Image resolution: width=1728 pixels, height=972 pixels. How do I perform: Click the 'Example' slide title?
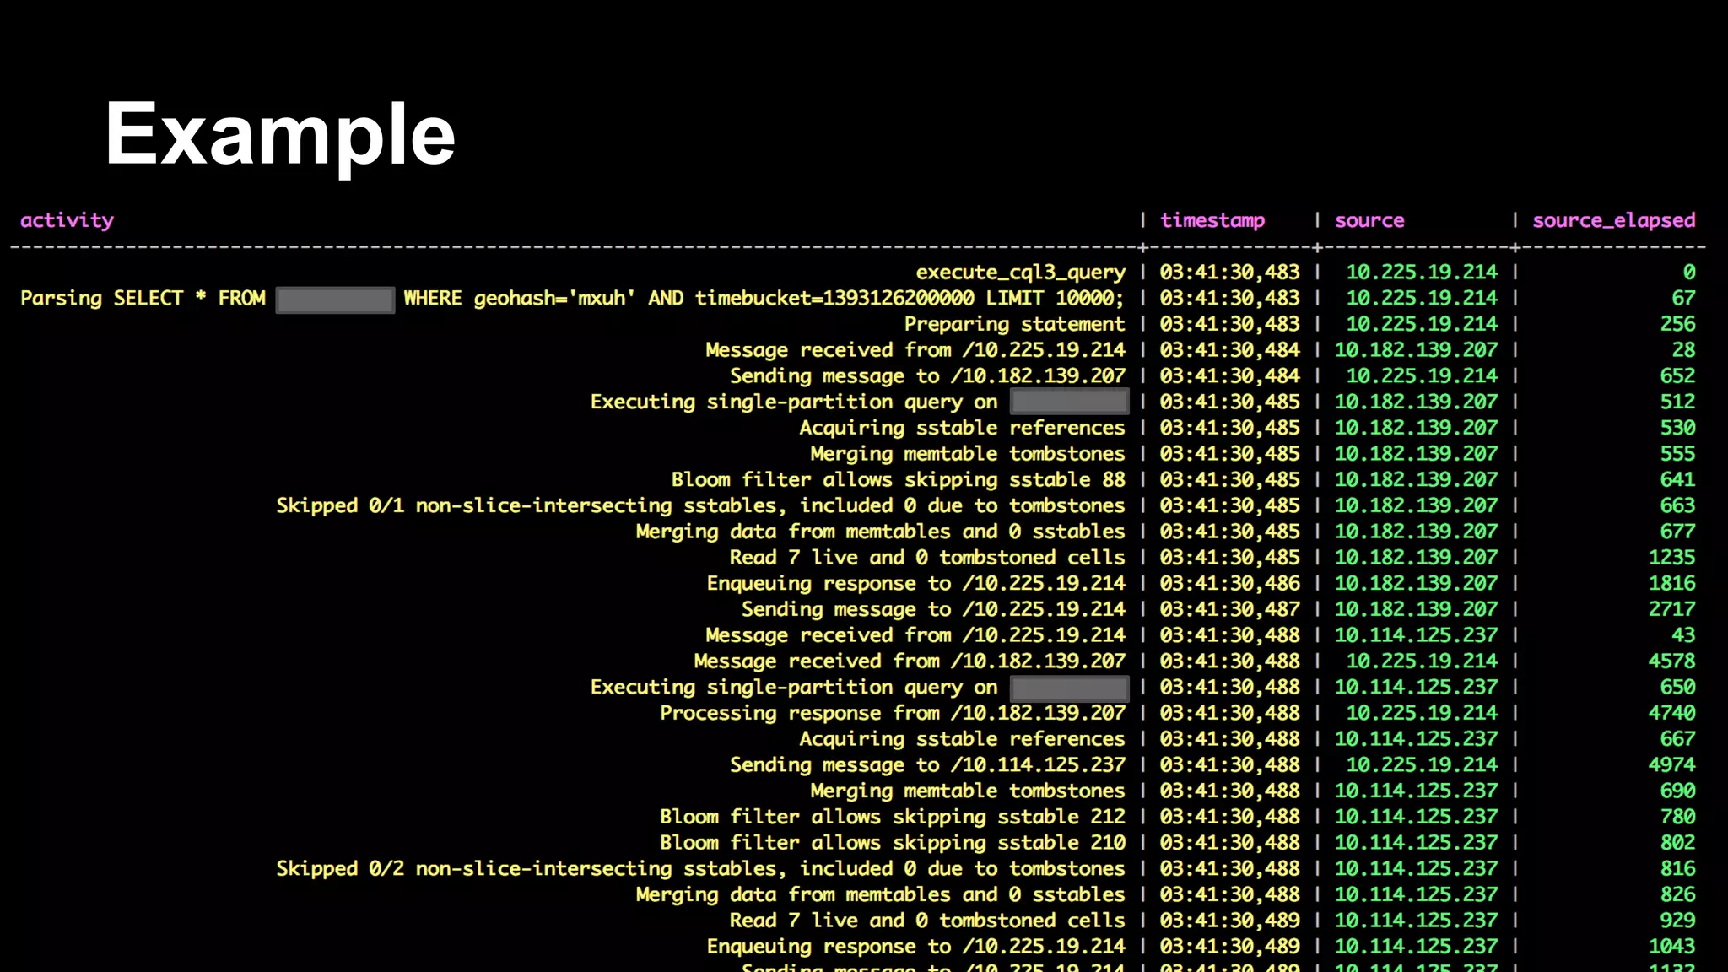279,134
